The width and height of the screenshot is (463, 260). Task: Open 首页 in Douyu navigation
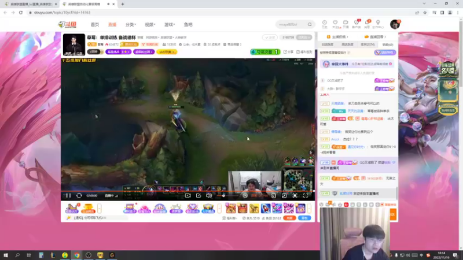coord(95,24)
